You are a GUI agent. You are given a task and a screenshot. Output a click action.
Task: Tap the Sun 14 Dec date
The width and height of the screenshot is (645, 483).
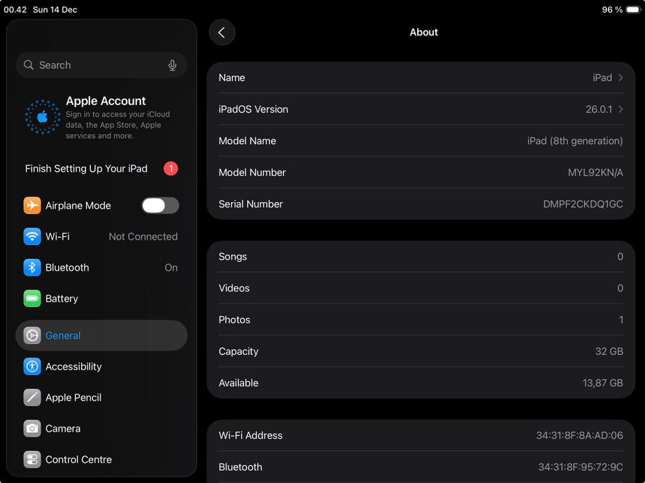54,9
